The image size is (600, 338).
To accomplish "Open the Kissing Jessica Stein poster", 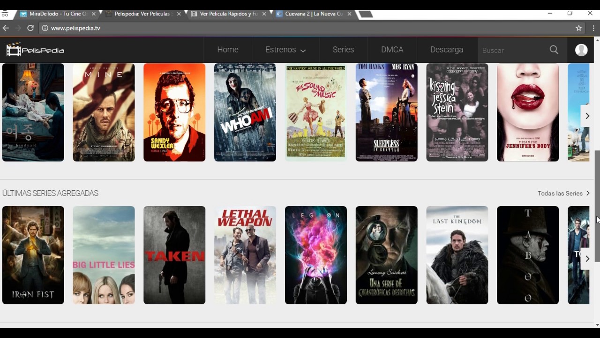I will (457, 112).
